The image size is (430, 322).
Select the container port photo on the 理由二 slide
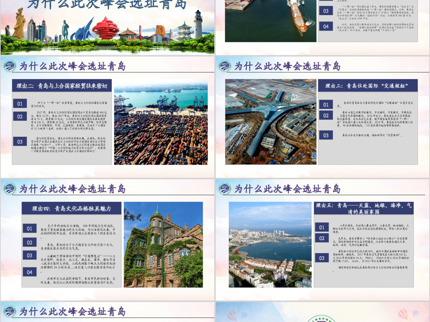(x=161, y=122)
